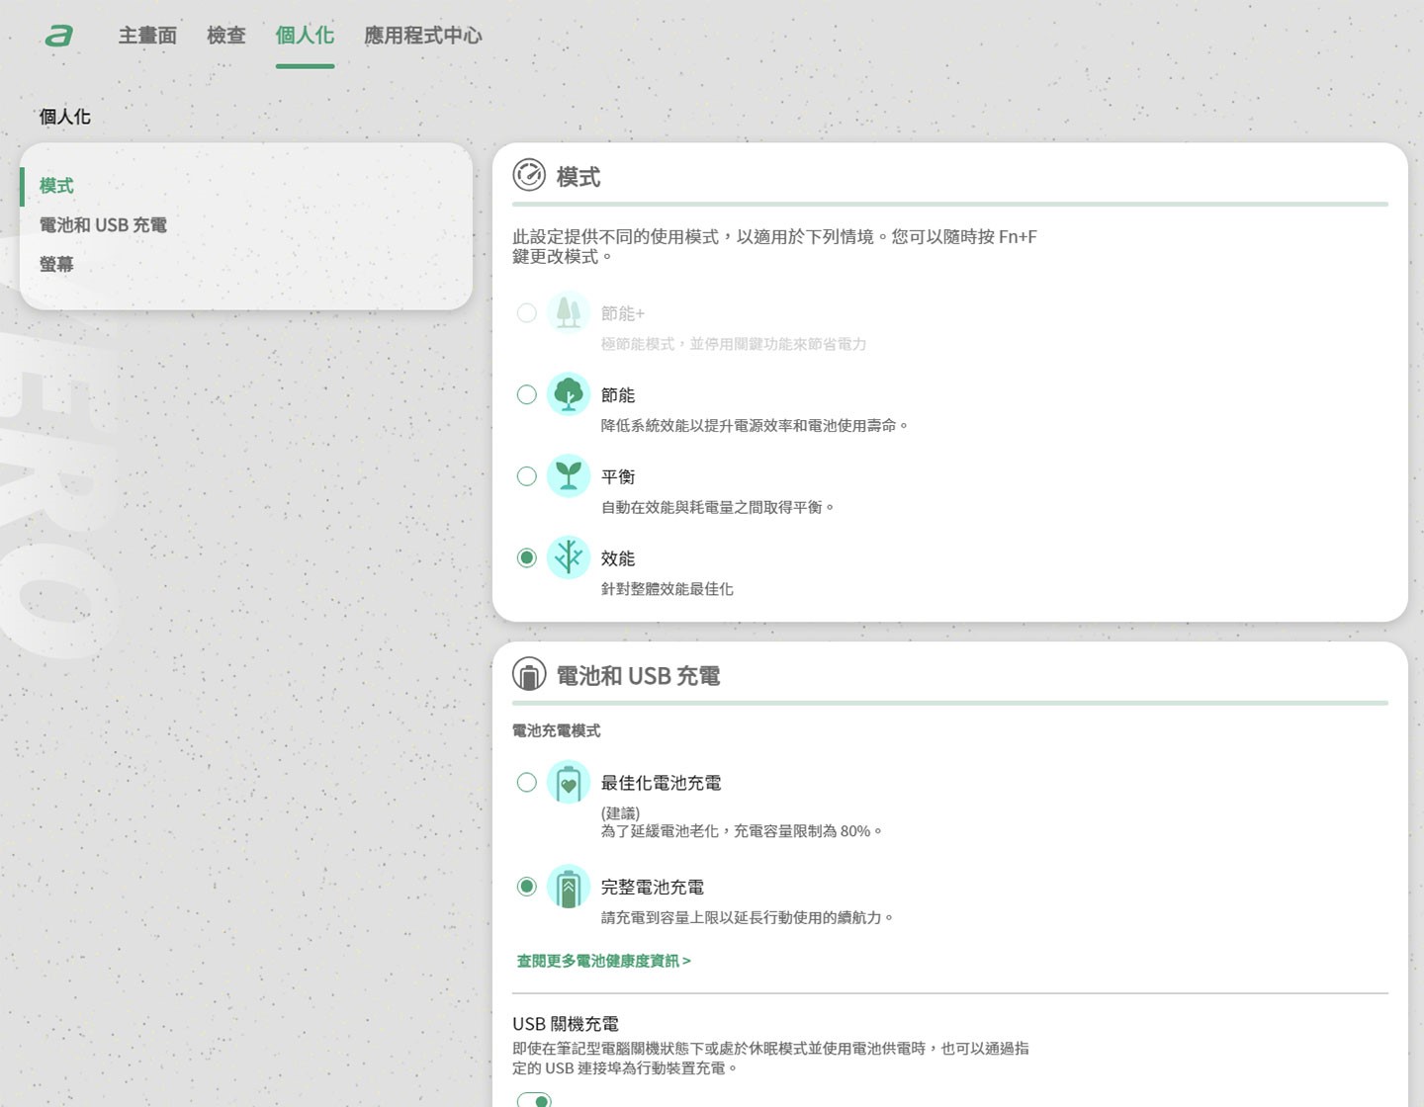Open 查閱更多電池健康度資訊 link
Image resolution: width=1424 pixels, height=1107 pixels.
(x=603, y=961)
